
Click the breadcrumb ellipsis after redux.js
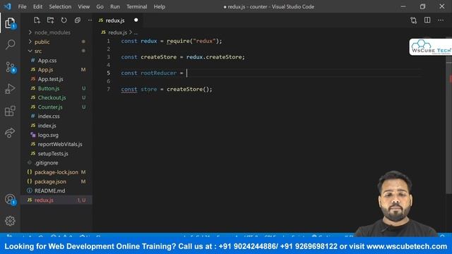[136, 33]
